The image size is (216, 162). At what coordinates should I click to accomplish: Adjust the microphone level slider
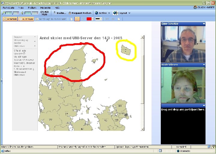[12, 13]
